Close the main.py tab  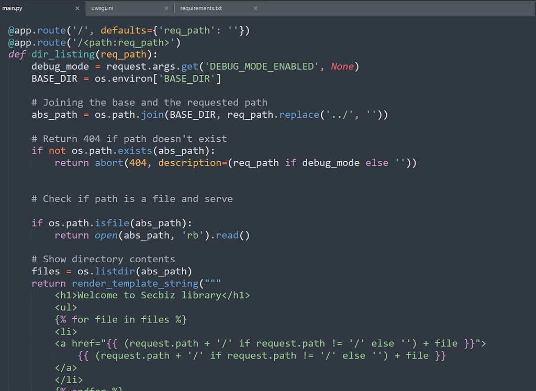(x=77, y=8)
